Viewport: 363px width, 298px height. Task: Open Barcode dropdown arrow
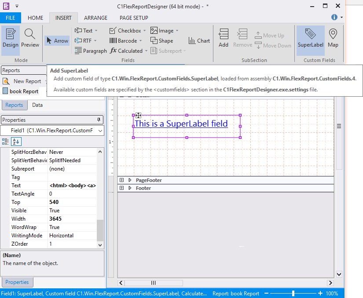coord(140,41)
